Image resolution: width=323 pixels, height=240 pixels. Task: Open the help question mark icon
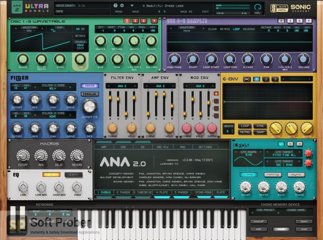(x=115, y=6)
